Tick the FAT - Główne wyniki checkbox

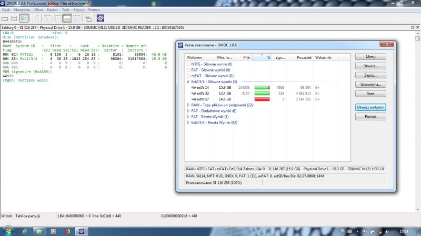[x=188, y=70]
